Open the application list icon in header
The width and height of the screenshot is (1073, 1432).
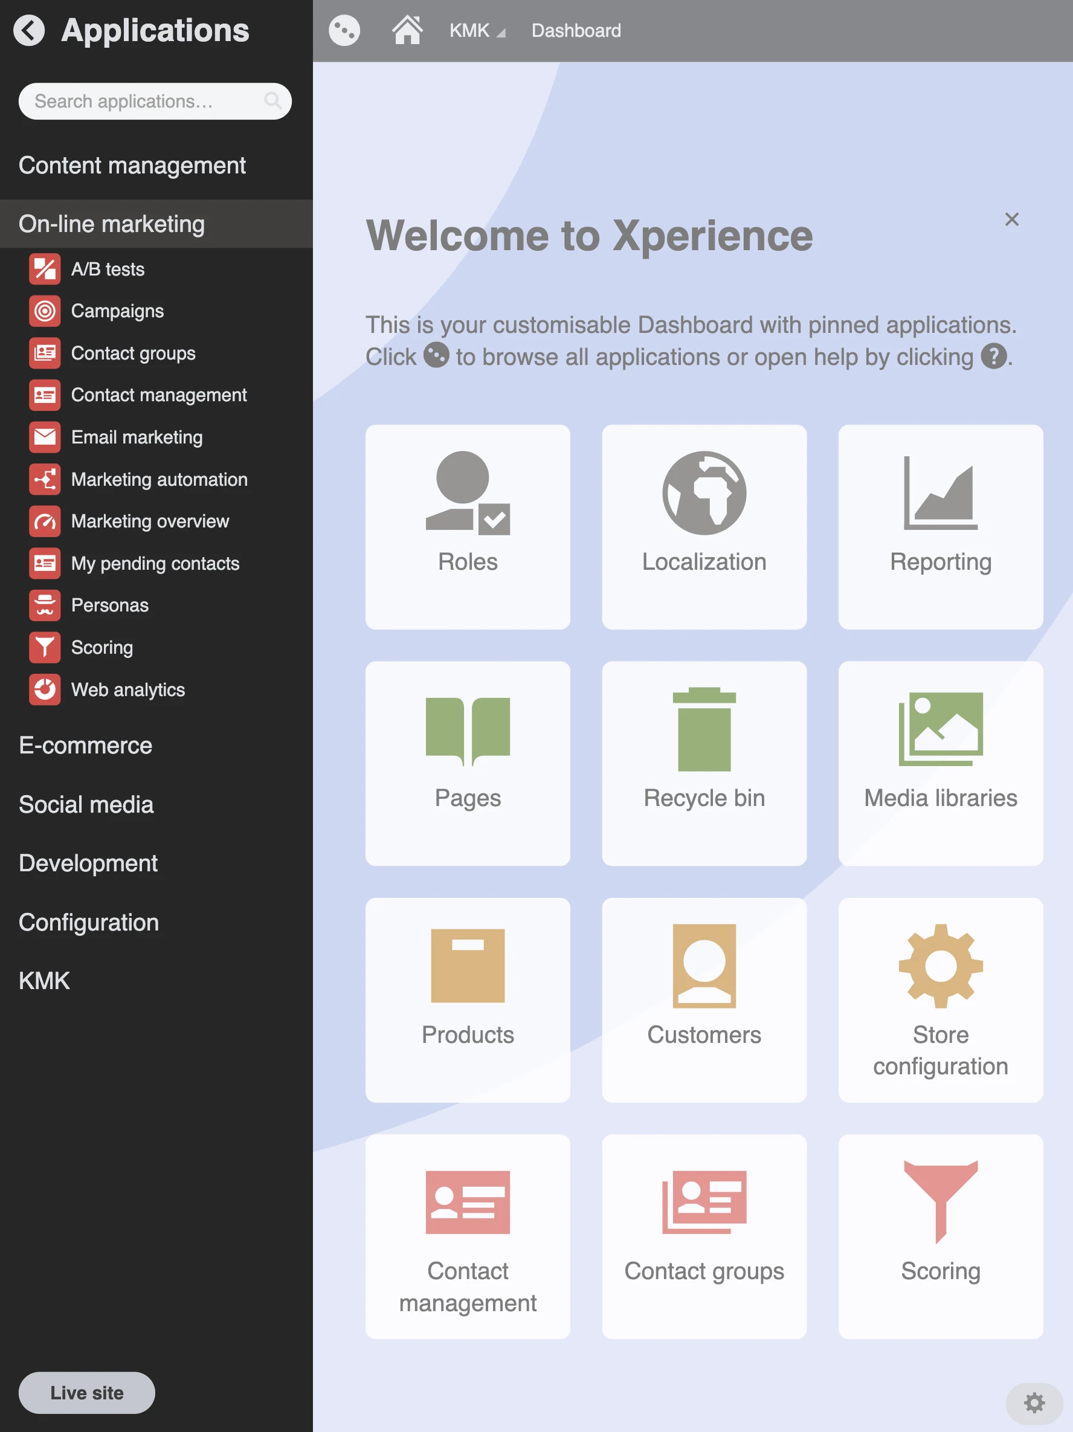click(x=344, y=30)
